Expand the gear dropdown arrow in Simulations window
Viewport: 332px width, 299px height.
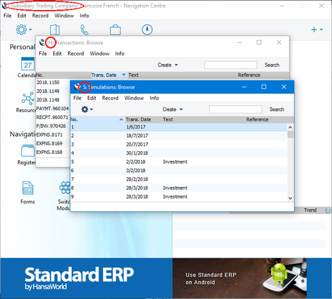(x=92, y=109)
